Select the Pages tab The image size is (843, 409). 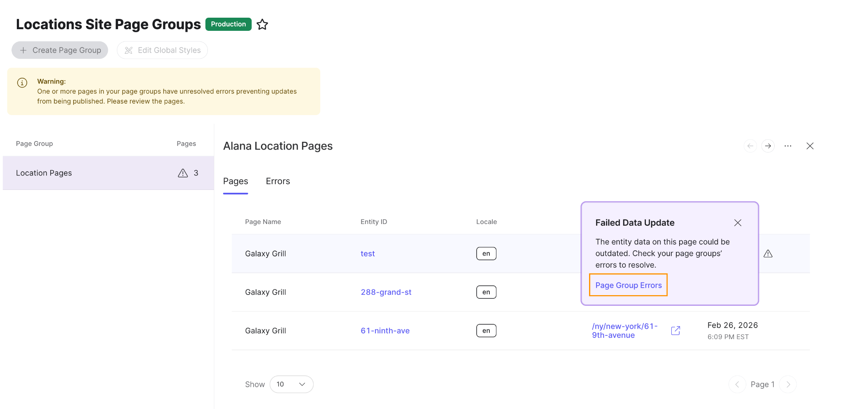[x=235, y=181]
